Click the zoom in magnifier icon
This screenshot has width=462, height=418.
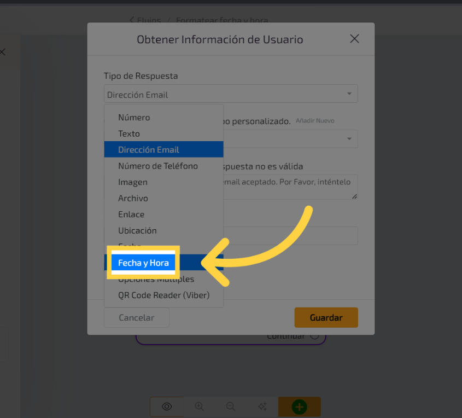tap(199, 407)
